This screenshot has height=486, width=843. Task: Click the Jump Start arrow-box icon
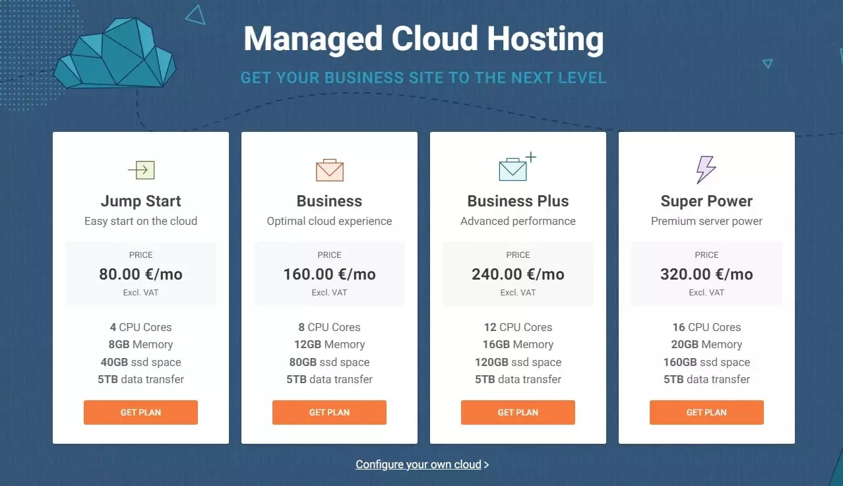(x=140, y=170)
